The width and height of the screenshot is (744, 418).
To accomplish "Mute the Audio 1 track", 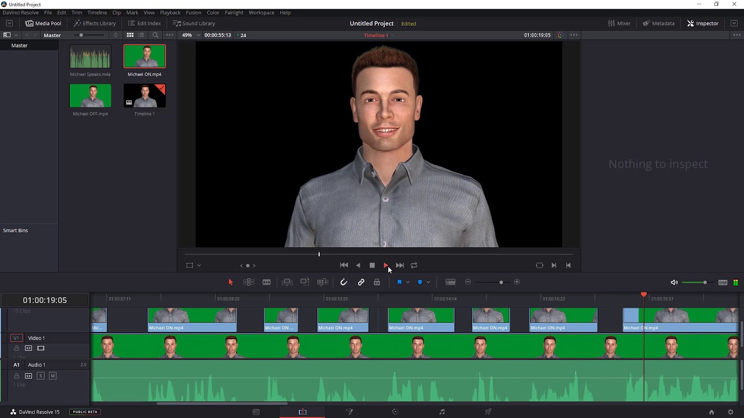I will pos(52,376).
